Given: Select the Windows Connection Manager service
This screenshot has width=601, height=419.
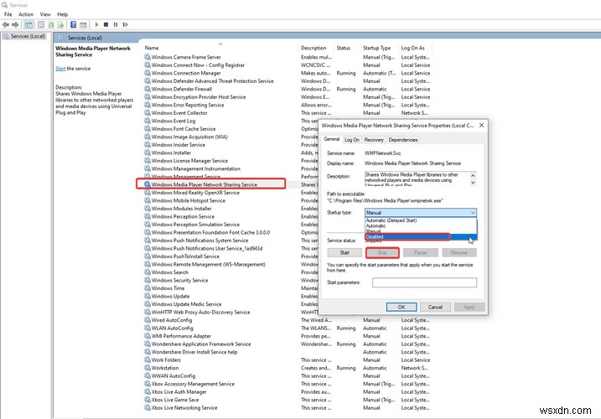Looking at the screenshot, I should click(288, 73).
